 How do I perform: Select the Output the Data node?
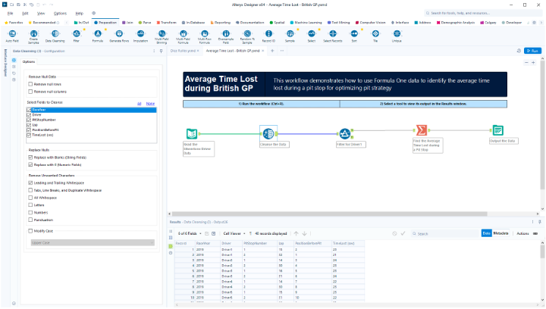[498, 130]
